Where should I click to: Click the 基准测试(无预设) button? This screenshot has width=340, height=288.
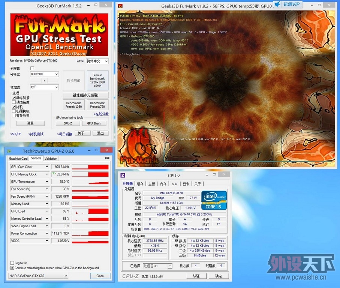(x=85, y=95)
